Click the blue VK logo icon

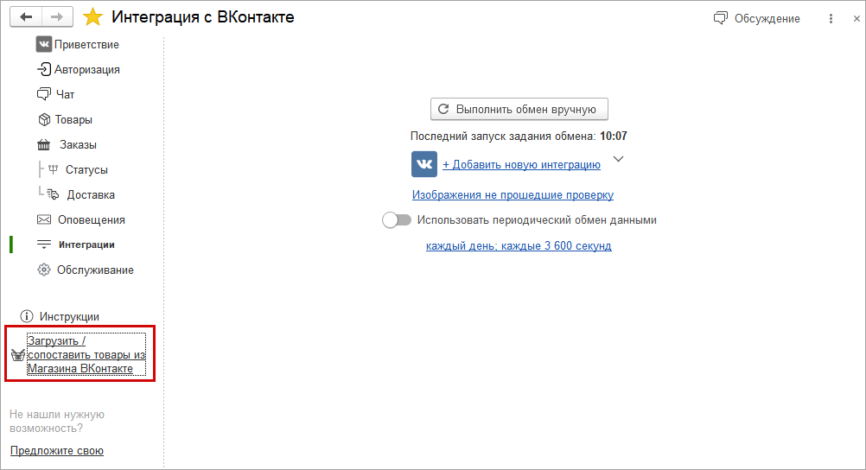click(x=423, y=164)
